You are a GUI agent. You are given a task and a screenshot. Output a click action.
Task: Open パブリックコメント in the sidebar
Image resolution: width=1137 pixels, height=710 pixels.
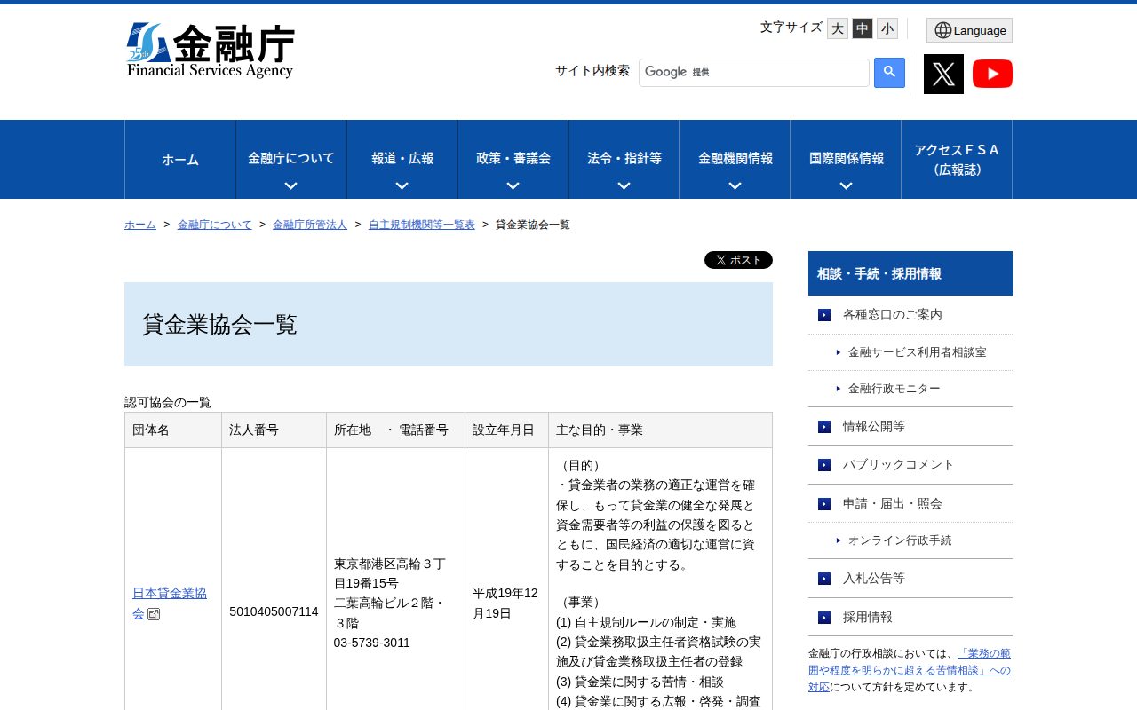898,465
